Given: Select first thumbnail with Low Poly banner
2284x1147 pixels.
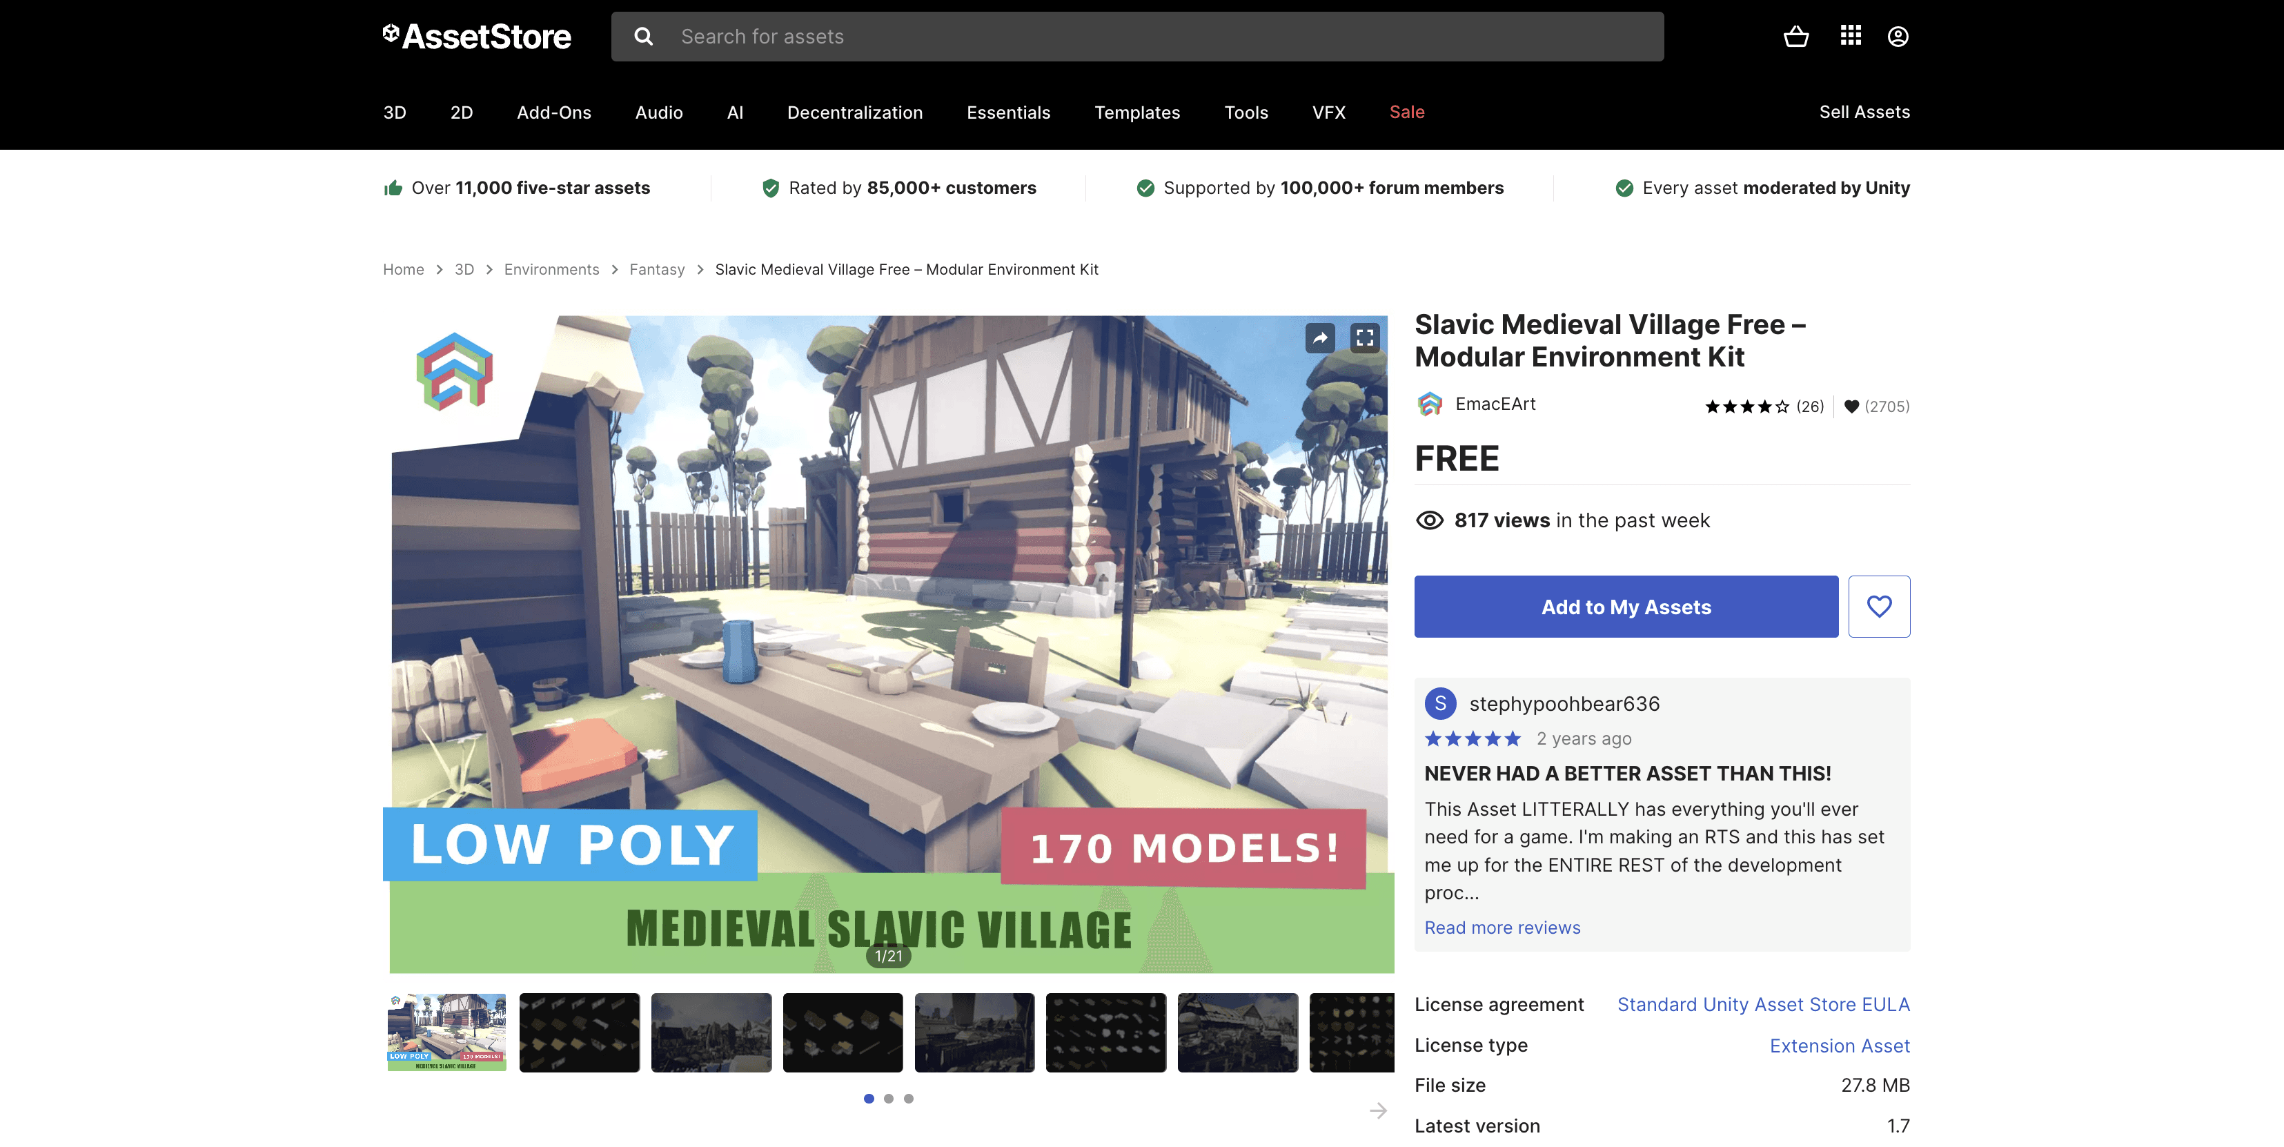Looking at the screenshot, I should [447, 1032].
